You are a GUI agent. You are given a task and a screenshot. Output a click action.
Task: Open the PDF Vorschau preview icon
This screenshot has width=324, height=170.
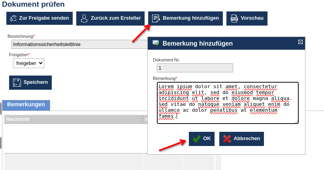coord(234,18)
